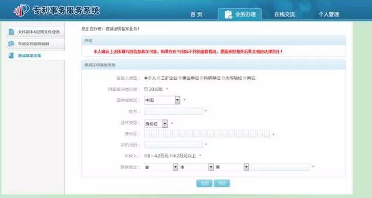Screen dimensions: 372x198
Task: Tick the 2016年 checkbox
Action: click(146, 89)
